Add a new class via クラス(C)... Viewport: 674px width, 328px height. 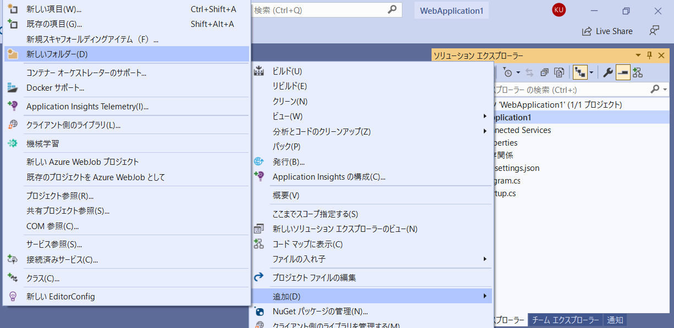tap(126, 278)
